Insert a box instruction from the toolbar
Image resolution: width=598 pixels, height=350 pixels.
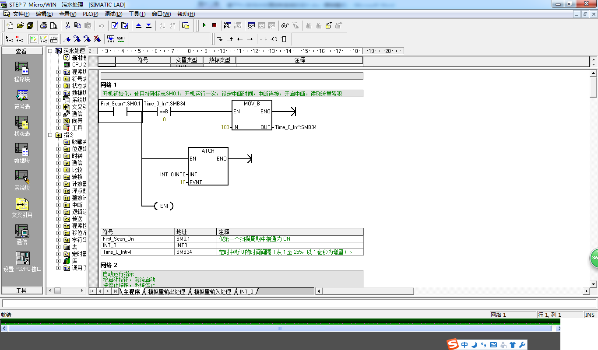(x=284, y=39)
